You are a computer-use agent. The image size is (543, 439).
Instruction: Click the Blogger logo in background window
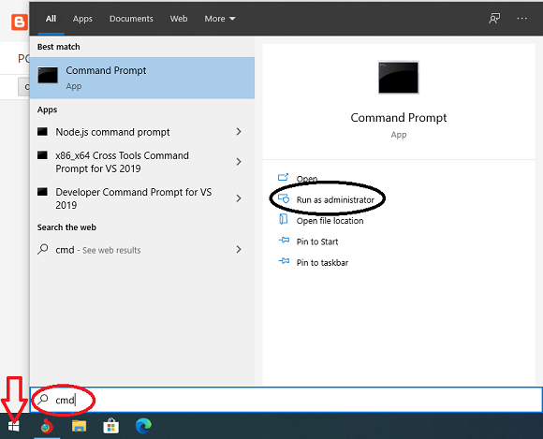(20, 22)
